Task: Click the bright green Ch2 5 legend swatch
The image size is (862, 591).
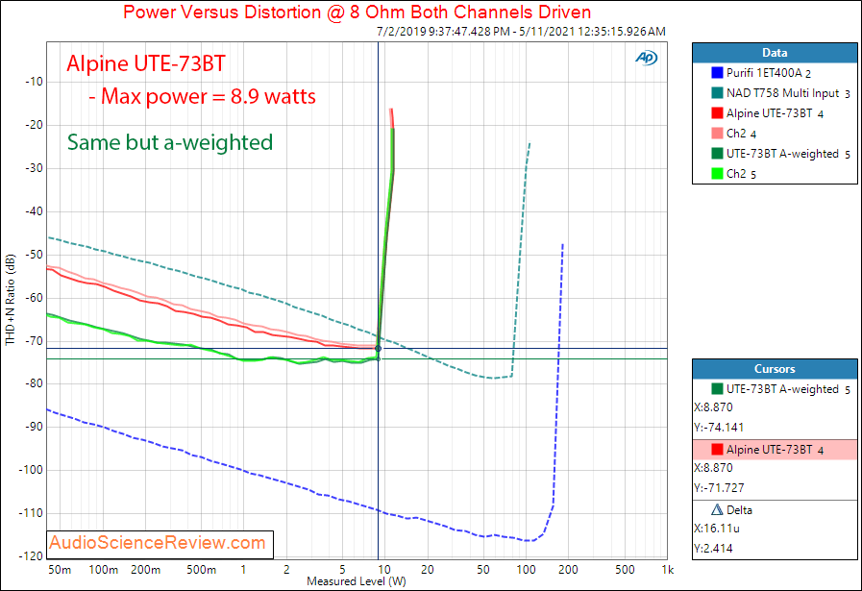Action: pyautogui.click(x=717, y=174)
